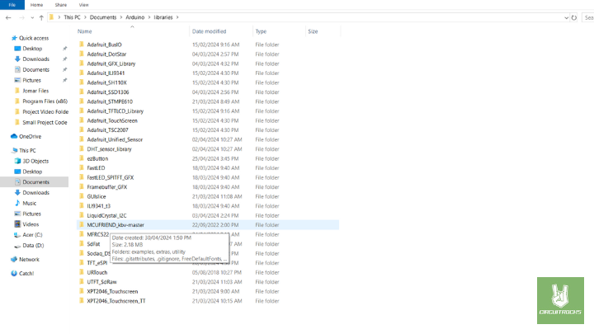Sort by the Type column header
Screen dimensions: 594x334
(261, 31)
